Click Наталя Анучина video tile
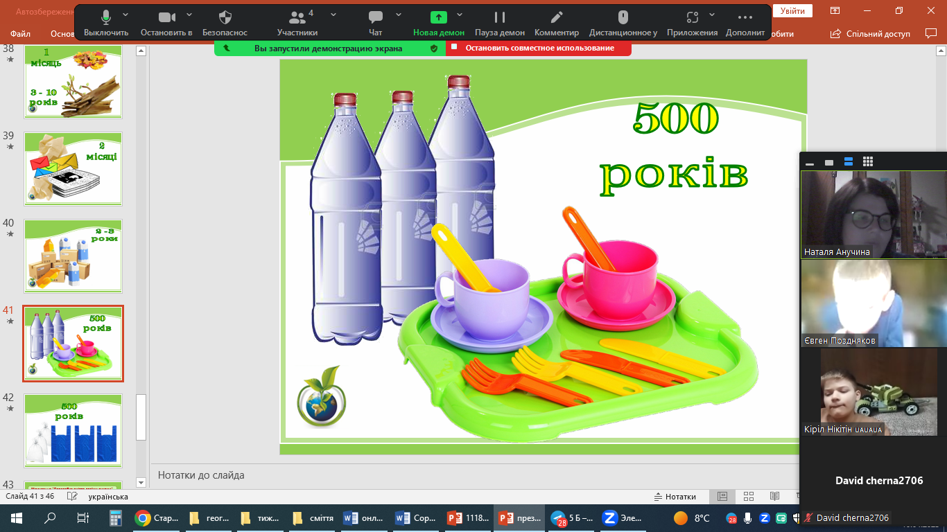The height and width of the screenshot is (532, 947). 874,215
